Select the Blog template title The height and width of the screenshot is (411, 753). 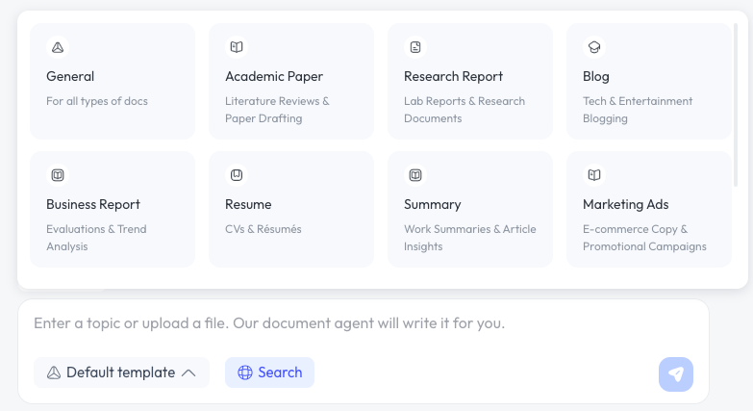coord(596,76)
